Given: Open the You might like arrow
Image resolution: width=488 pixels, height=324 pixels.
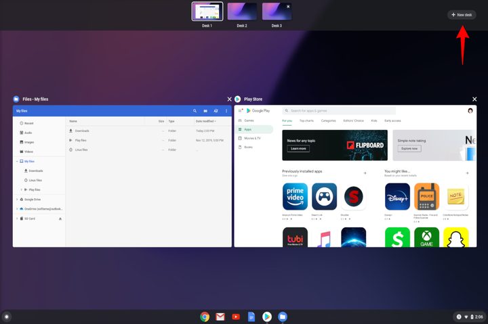Looking at the screenshot, I should [x=467, y=173].
